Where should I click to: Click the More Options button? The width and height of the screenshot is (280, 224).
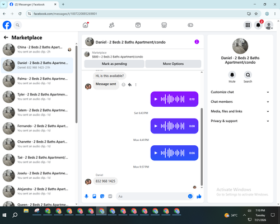coord(173,64)
